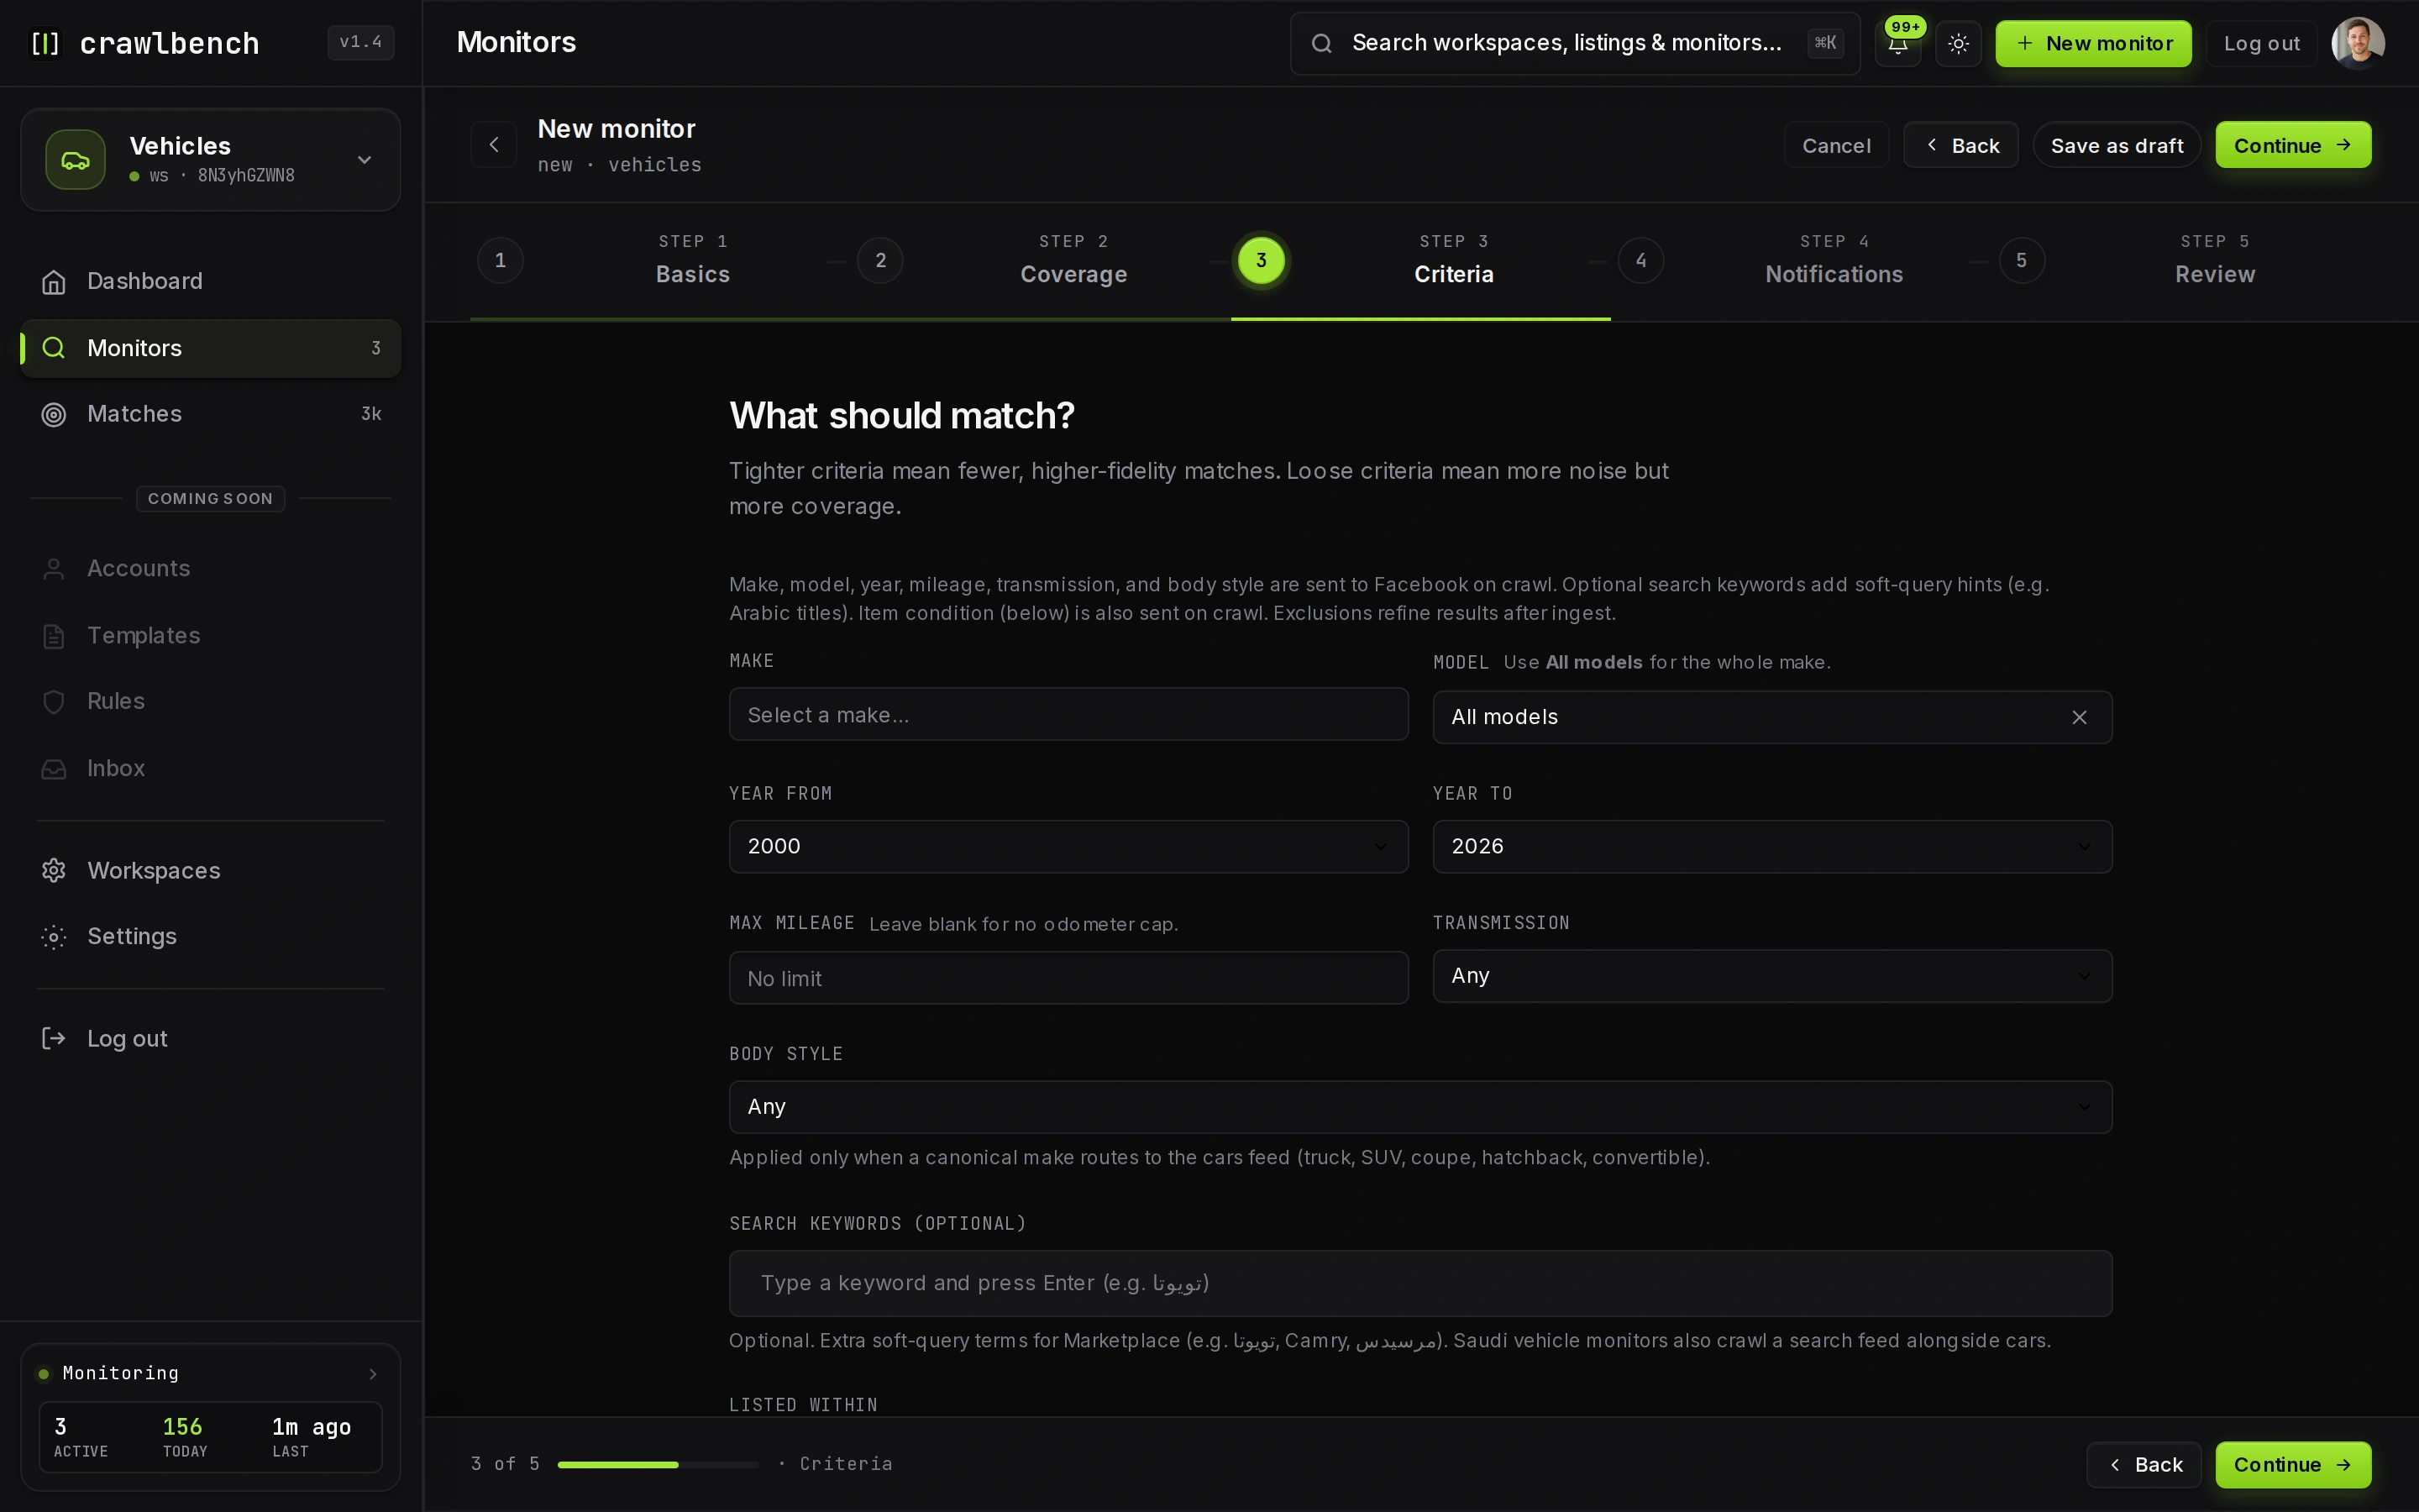Open Workspaces in the sidebar
This screenshot has height=1512, width=2419.
point(211,870)
